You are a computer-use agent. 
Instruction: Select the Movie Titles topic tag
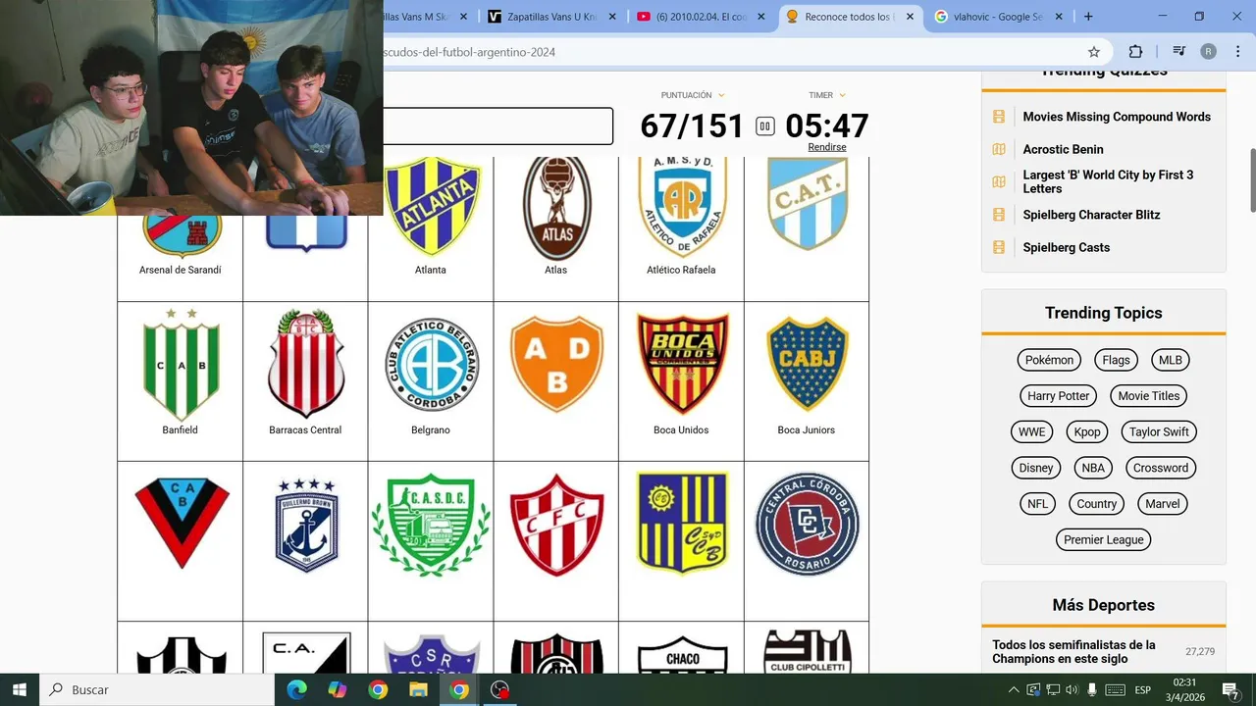click(1149, 396)
